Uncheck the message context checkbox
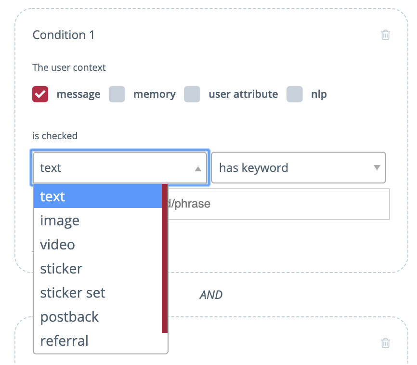The width and height of the screenshot is (417, 365). coord(40,94)
